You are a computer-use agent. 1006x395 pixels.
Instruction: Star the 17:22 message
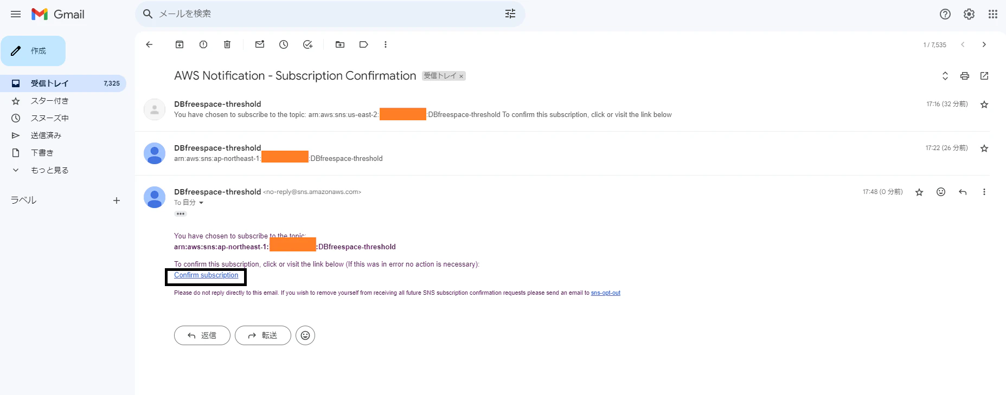[x=984, y=148]
